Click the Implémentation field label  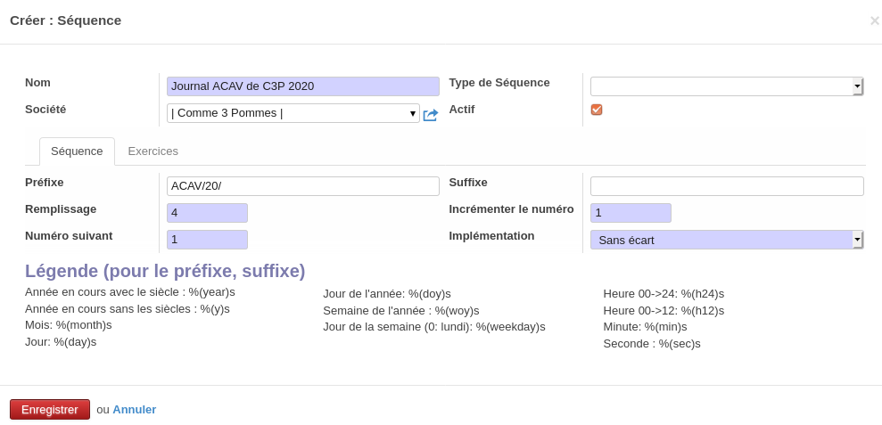[x=491, y=236]
